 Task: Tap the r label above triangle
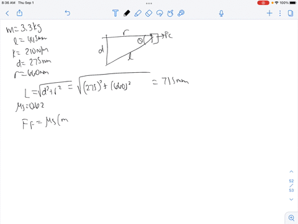click(x=126, y=32)
